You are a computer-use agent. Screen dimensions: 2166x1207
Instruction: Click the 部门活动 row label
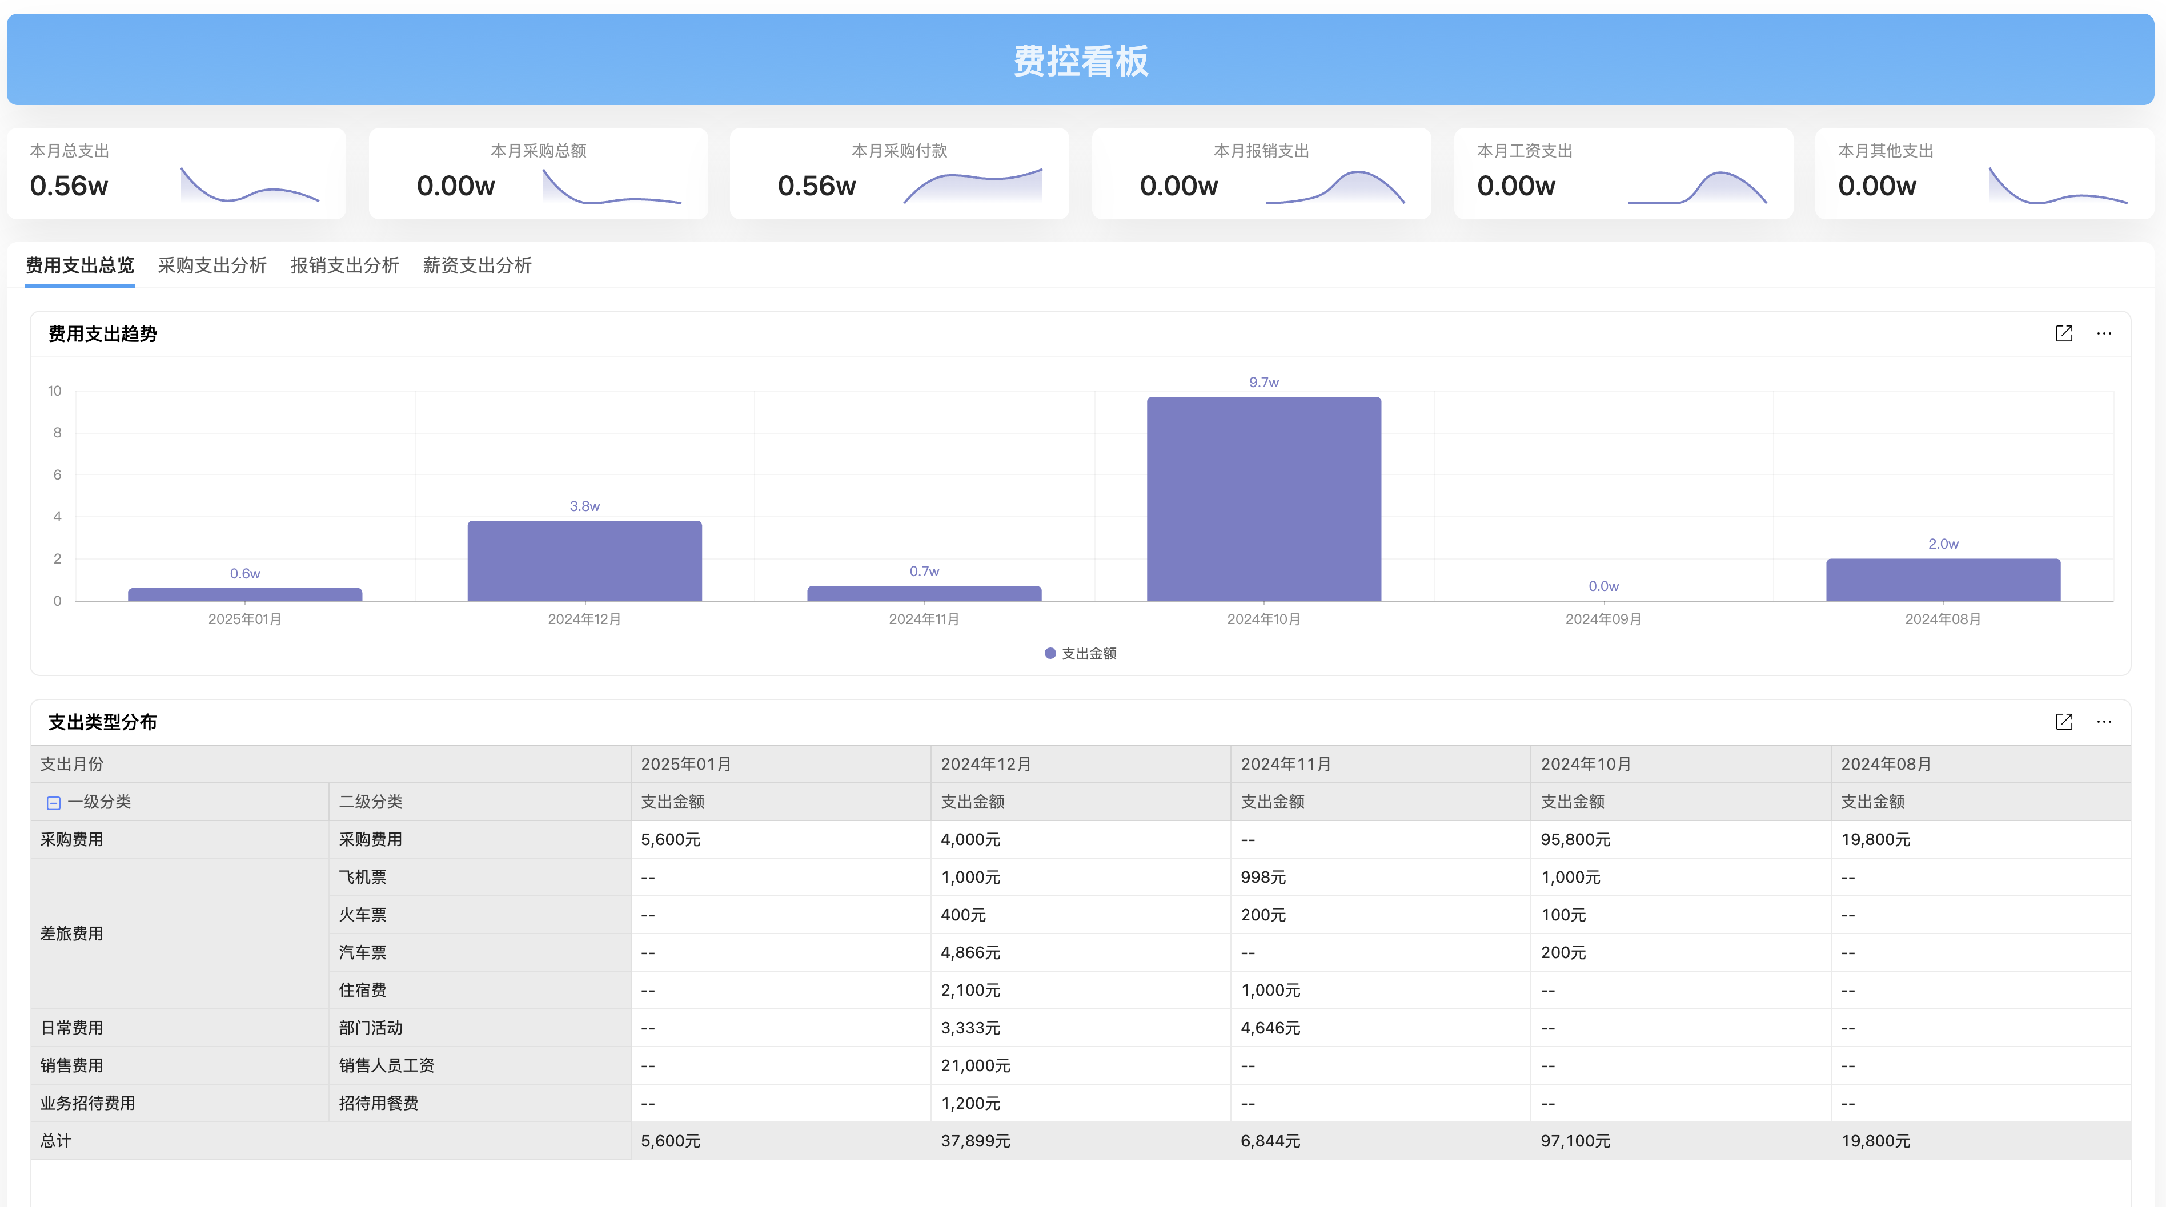point(479,1028)
